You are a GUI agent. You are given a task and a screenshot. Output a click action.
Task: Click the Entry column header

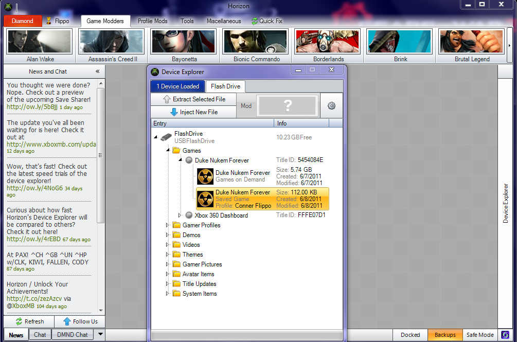pos(212,123)
